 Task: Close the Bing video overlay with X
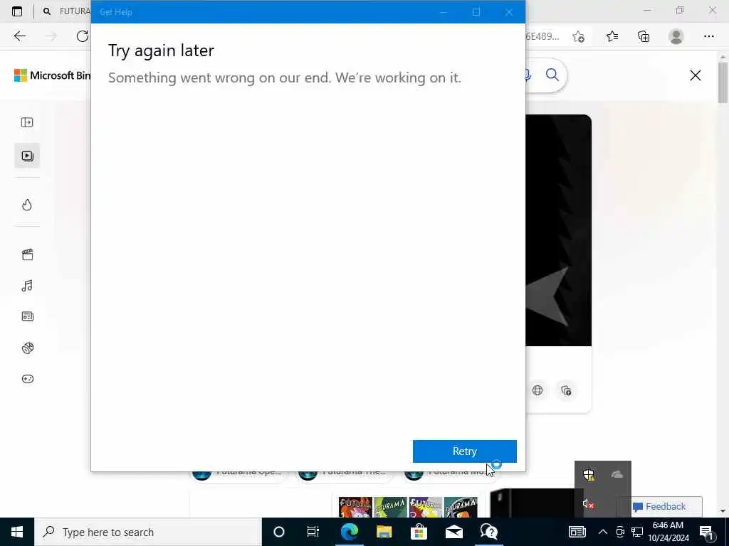[695, 75]
